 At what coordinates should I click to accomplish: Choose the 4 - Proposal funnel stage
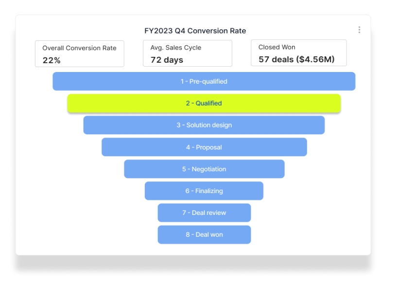[204, 147]
